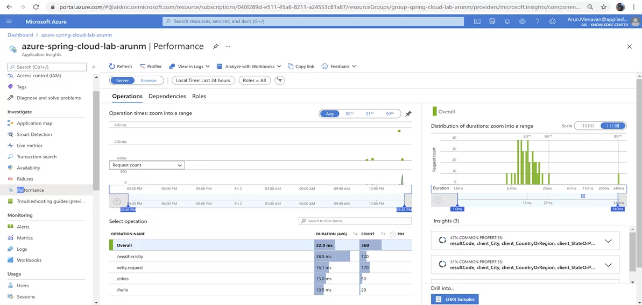Pin the operation times chart
Image resolution: width=642 pixels, height=305 pixels.
pyautogui.click(x=408, y=114)
